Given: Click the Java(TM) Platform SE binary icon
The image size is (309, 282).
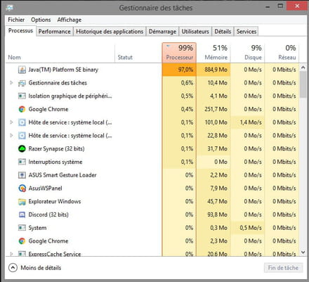Looking at the screenshot, I should pyautogui.click(x=22, y=70).
